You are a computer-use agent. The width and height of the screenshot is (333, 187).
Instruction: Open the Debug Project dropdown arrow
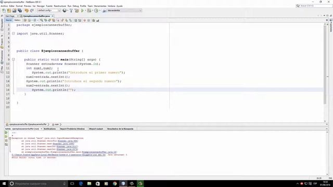[x=93, y=10]
